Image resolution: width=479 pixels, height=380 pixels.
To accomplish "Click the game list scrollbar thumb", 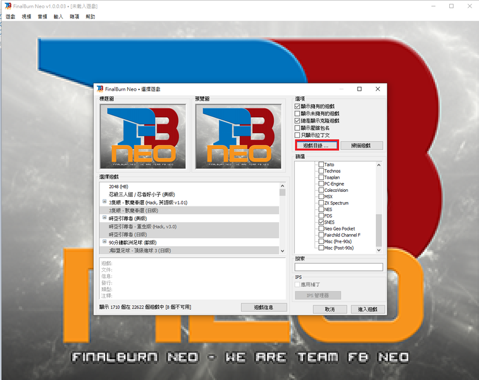I will (283, 193).
